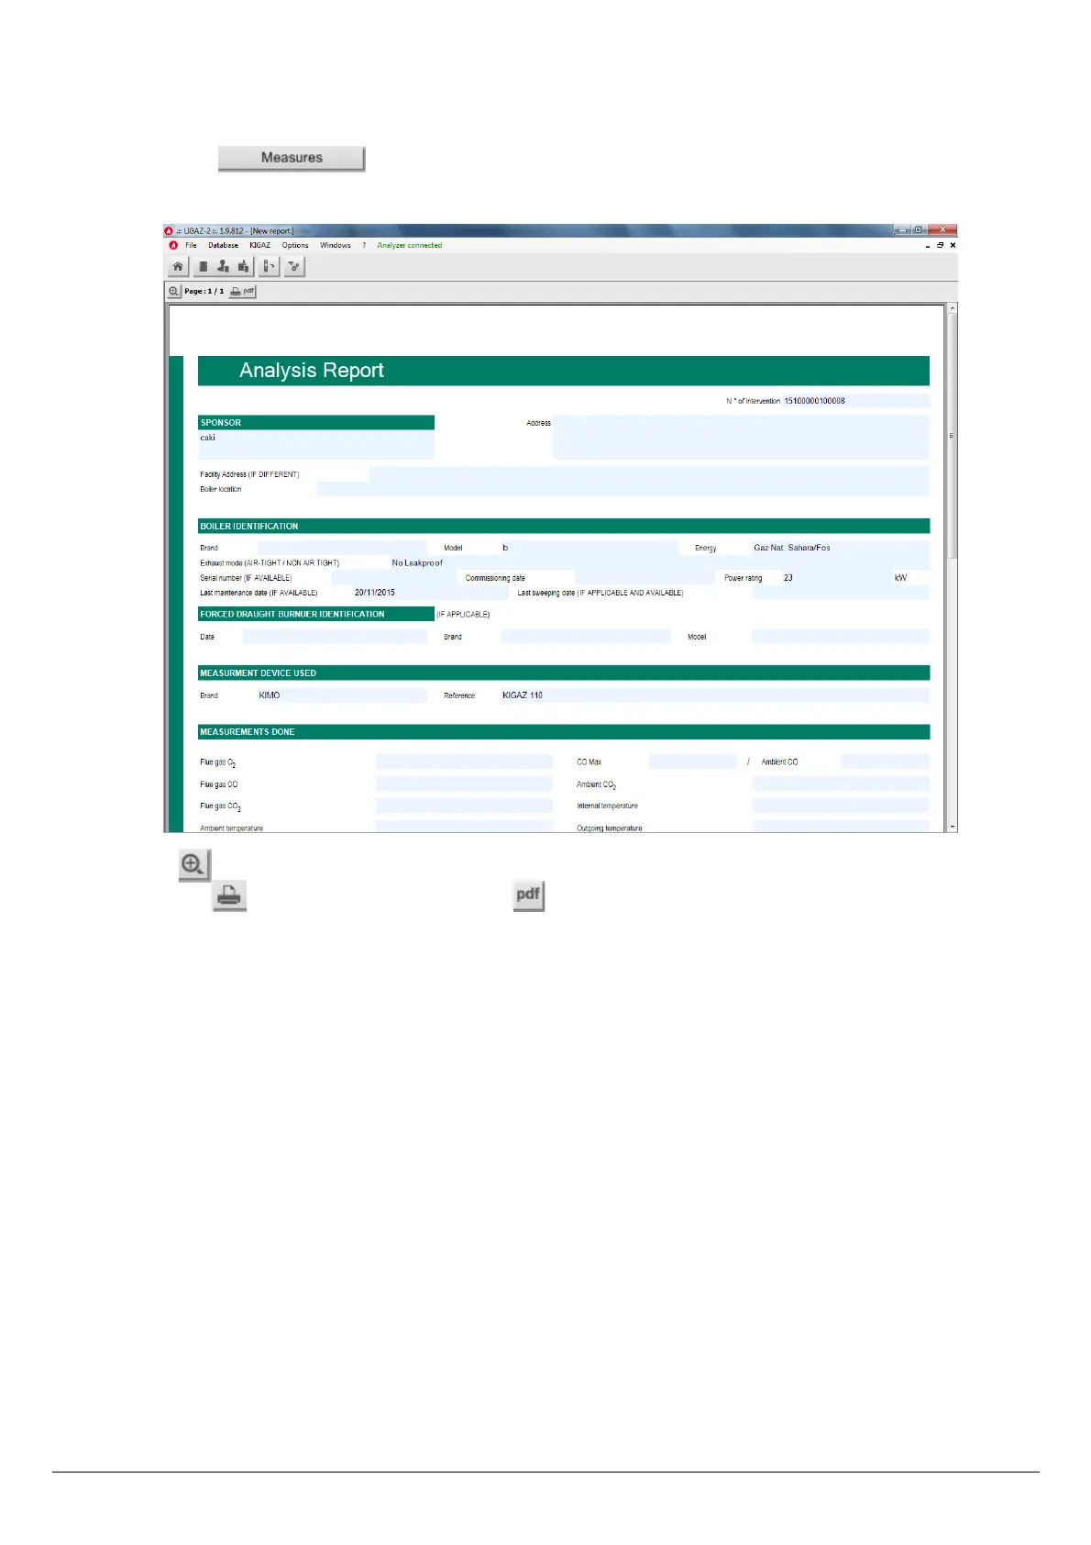Click the Flue gas CO input field

pyautogui.click(x=464, y=784)
